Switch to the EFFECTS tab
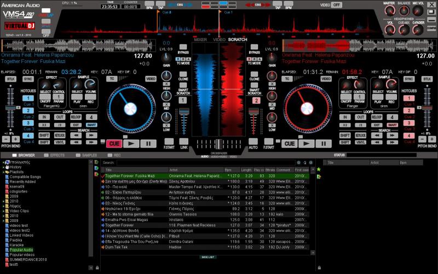The width and height of the screenshot is (438, 274). 54,155
